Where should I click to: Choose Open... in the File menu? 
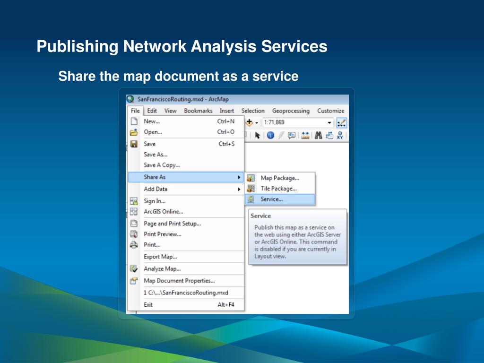[186, 132]
